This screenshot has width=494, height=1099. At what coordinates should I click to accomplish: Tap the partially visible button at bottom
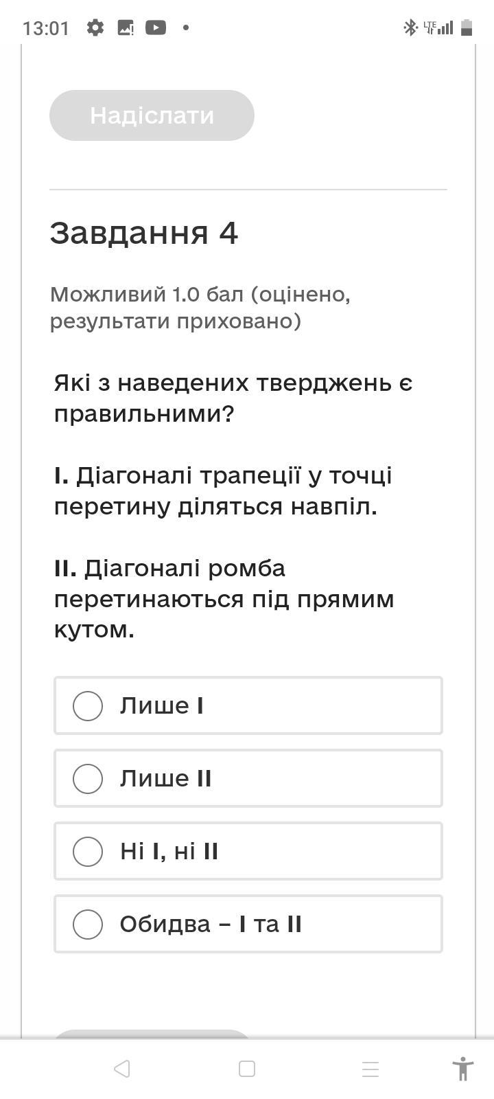(x=151, y=1034)
